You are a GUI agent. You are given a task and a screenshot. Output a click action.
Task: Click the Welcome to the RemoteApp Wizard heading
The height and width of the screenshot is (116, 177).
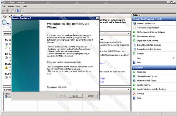(x=68, y=26)
